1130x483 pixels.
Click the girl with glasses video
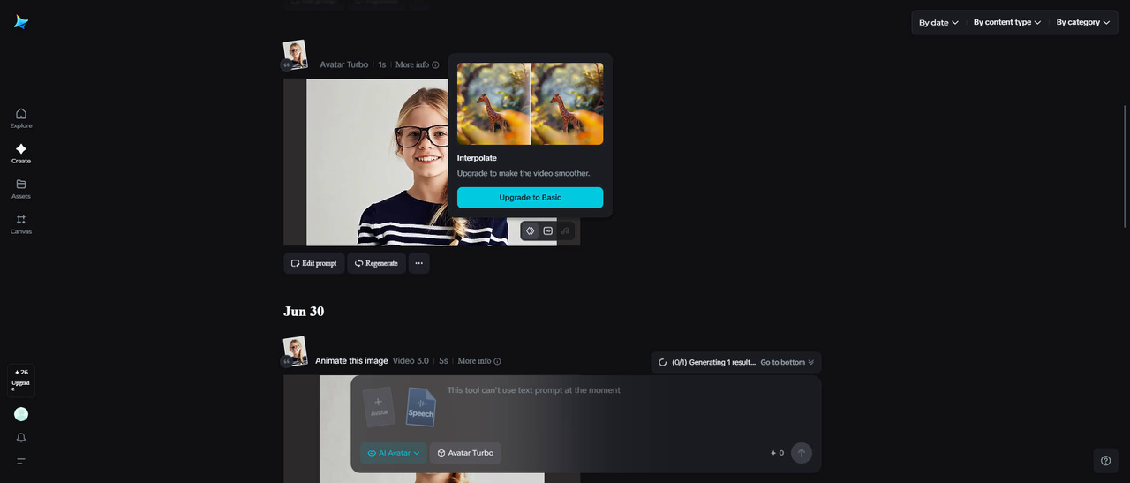(x=432, y=162)
